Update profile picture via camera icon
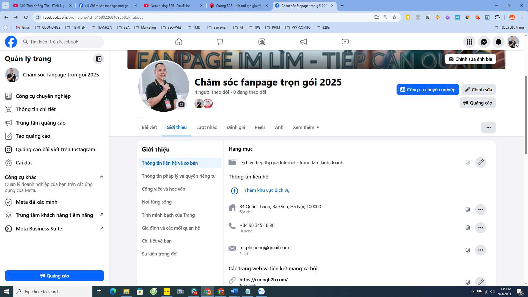 click(181, 104)
